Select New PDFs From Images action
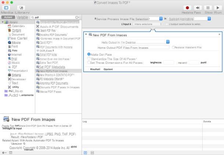The image size is (224, 155). click(58, 71)
